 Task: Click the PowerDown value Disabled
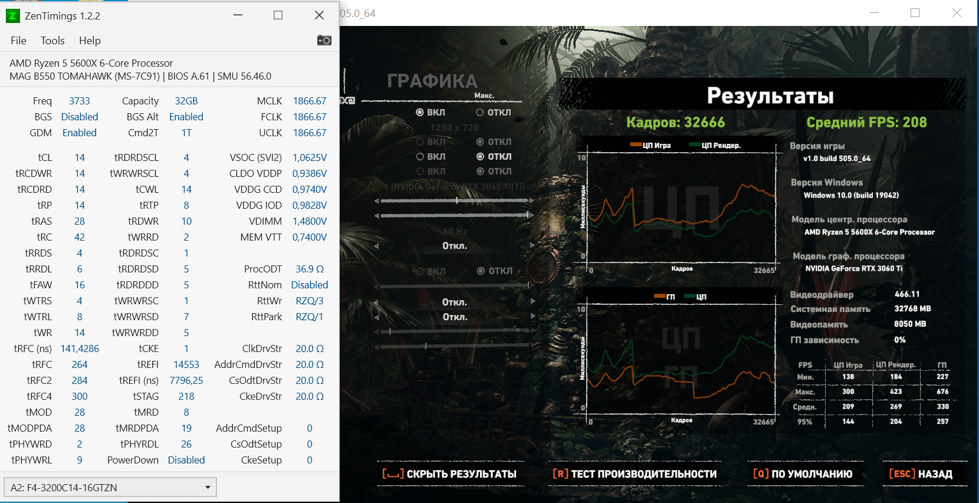[186, 460]
